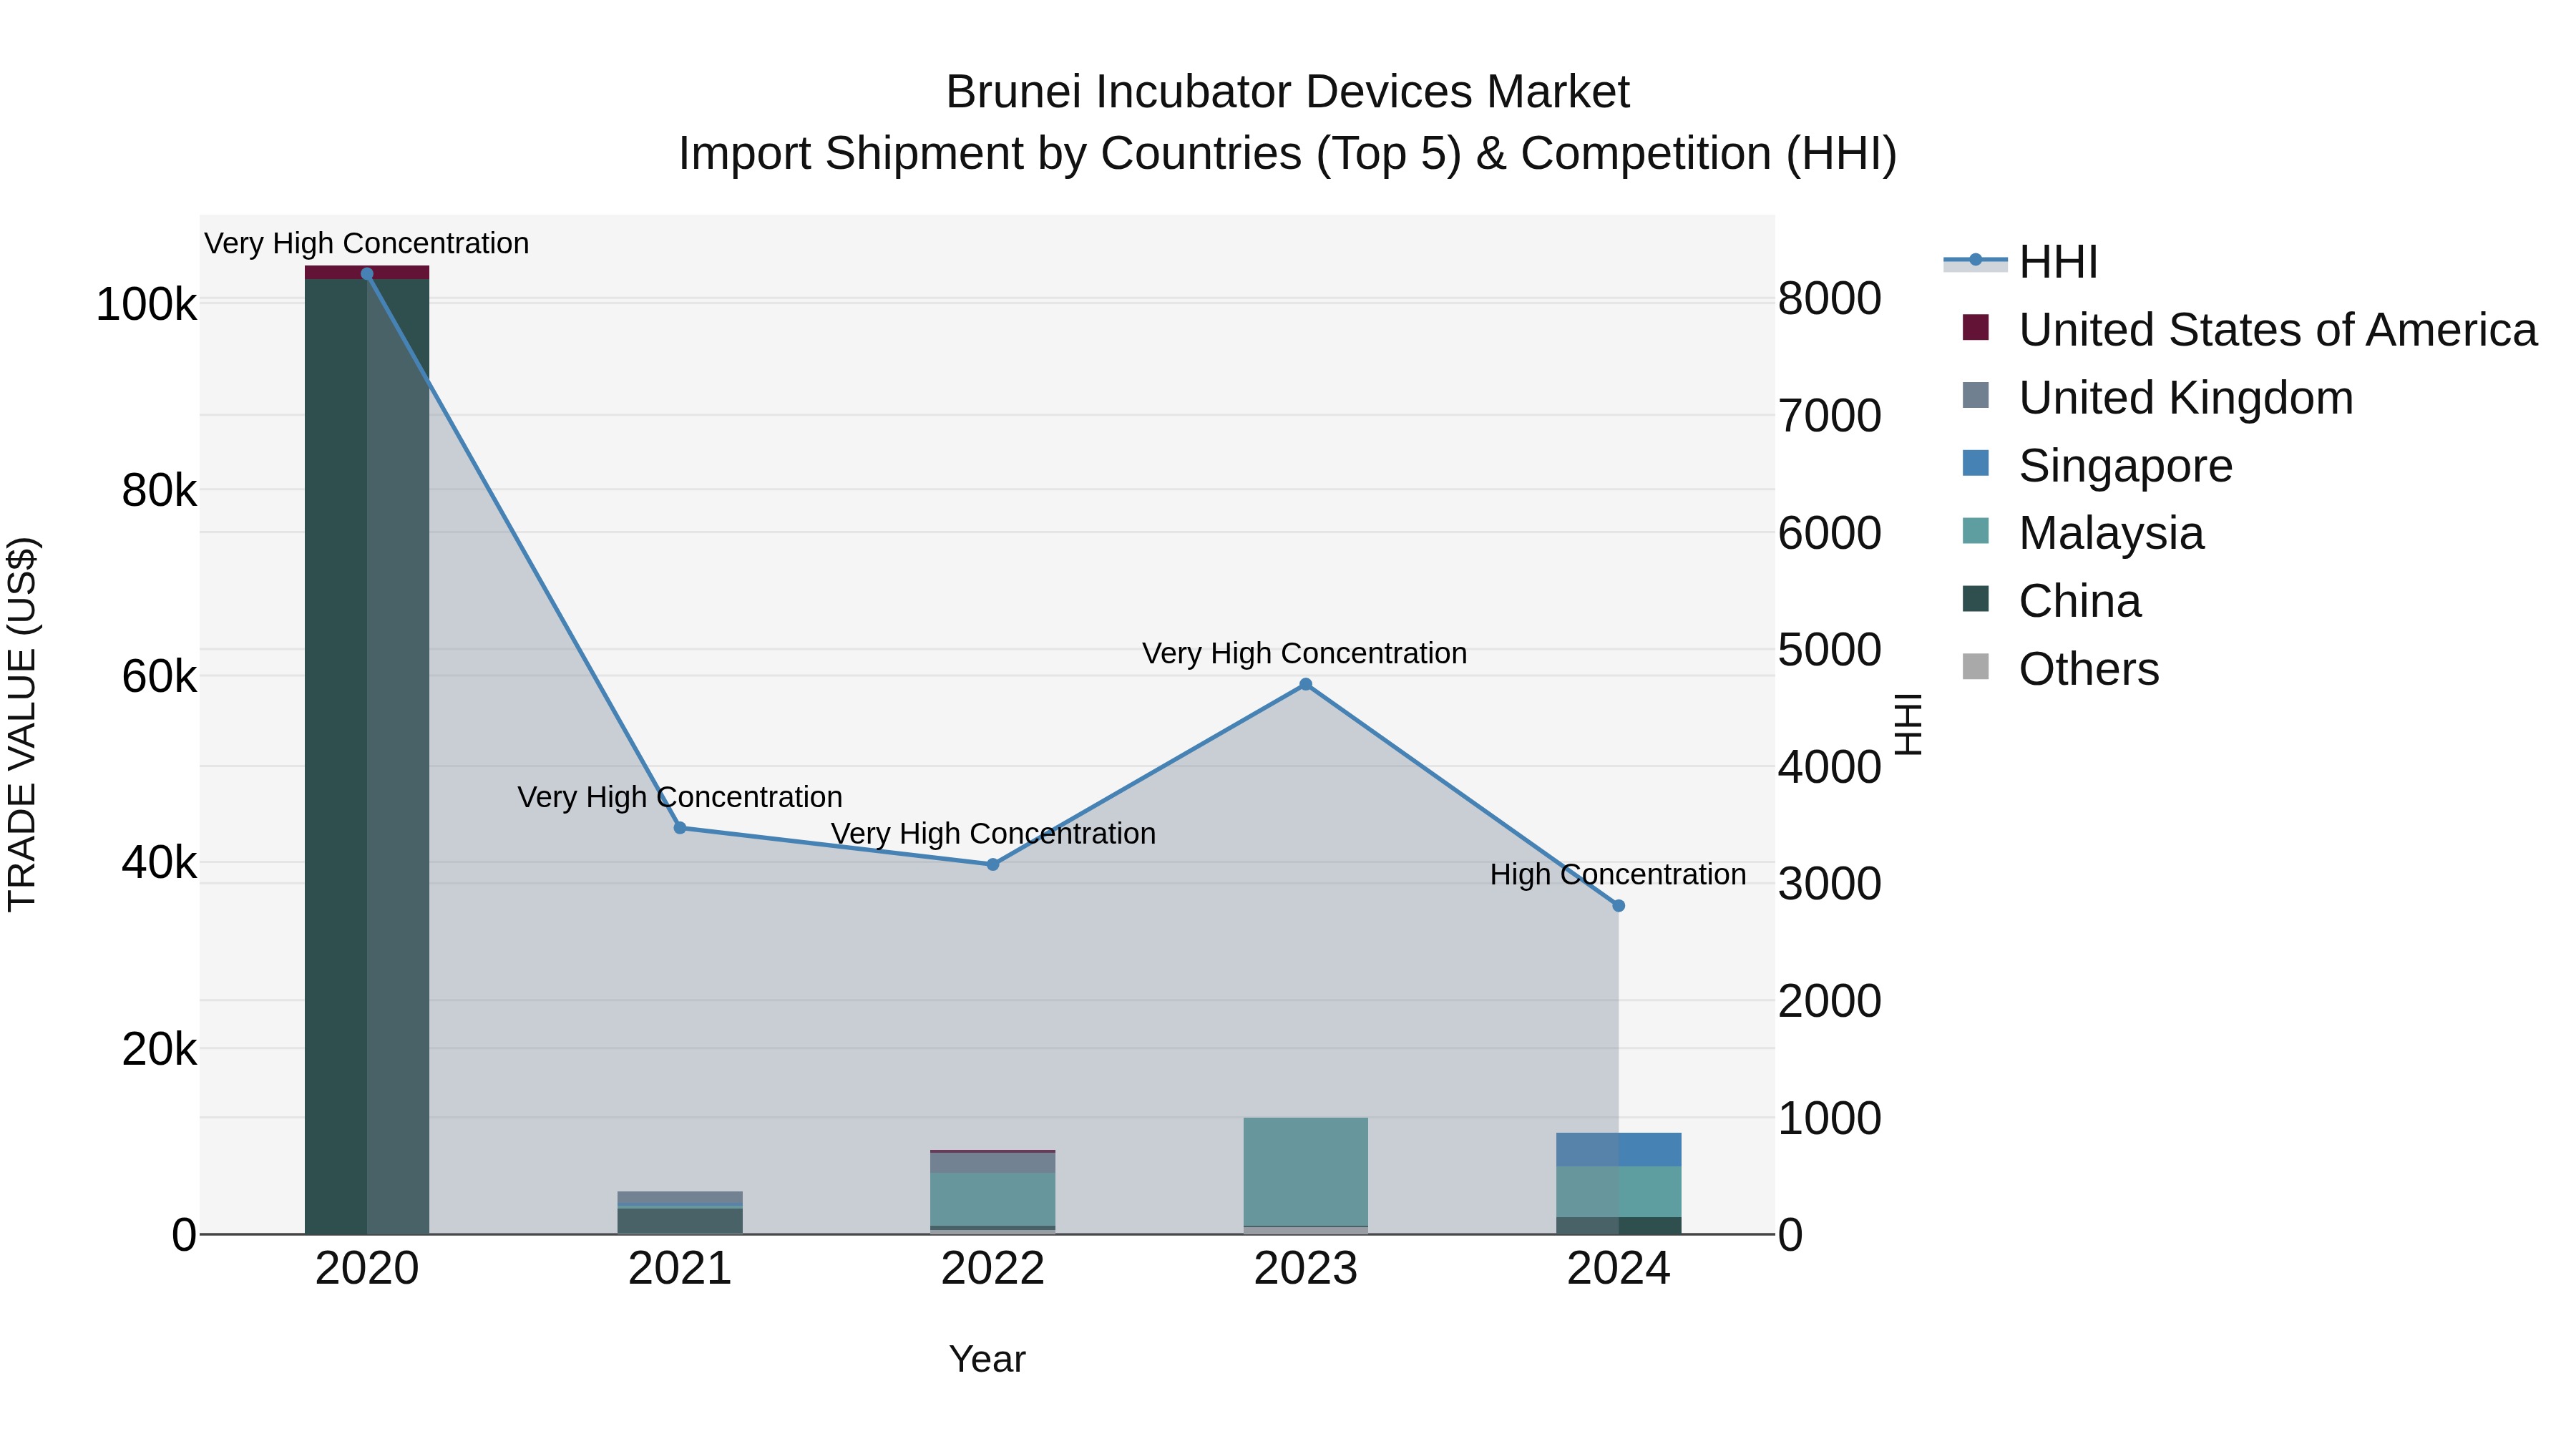Click the Malaysia bar segment in 2023
Image resolution: width=2576 pixels, height=1449 pixels.
coord(1306,1172)
